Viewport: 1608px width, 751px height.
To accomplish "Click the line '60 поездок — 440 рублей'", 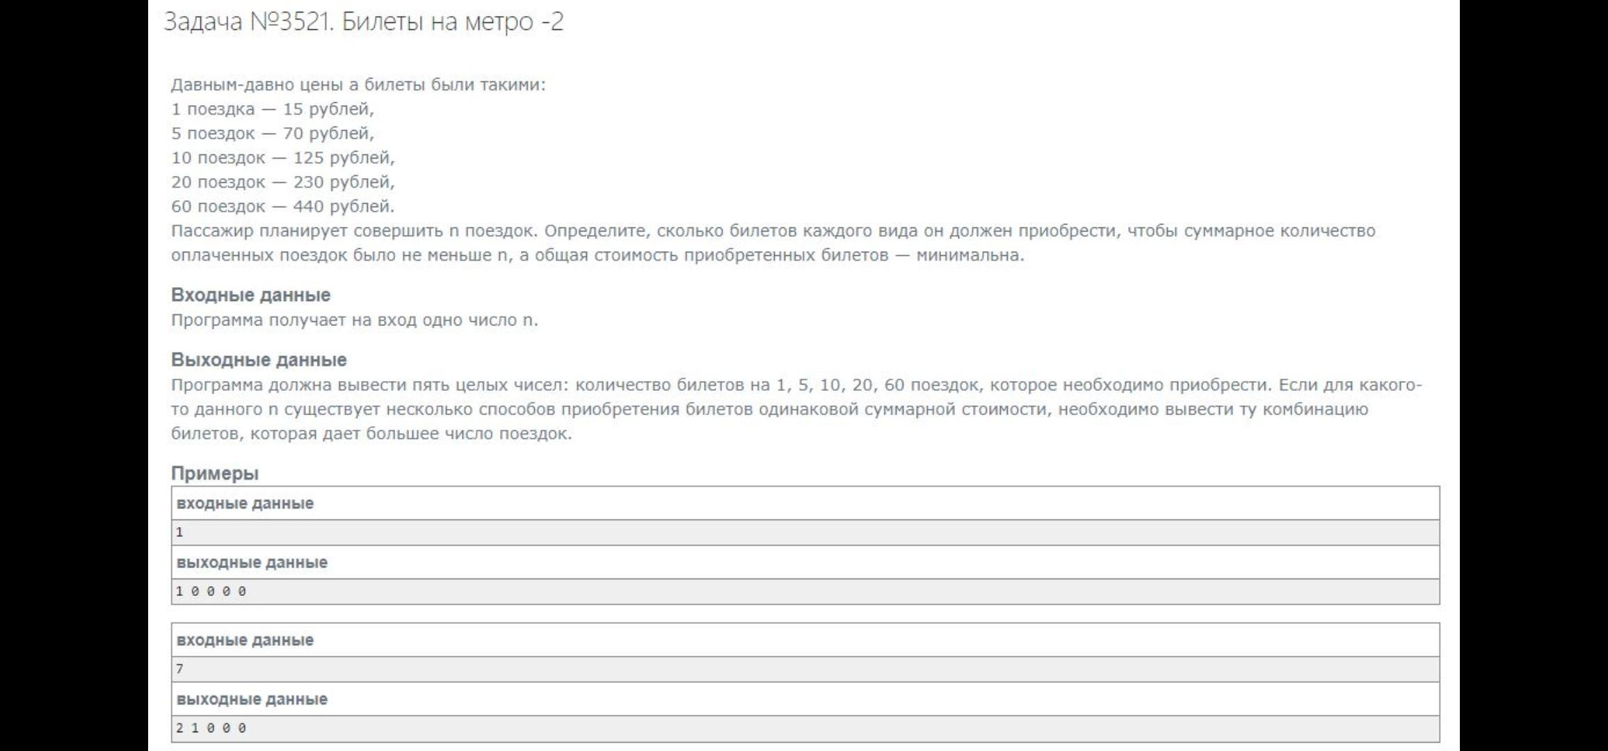I will click(x=283, y=207).
